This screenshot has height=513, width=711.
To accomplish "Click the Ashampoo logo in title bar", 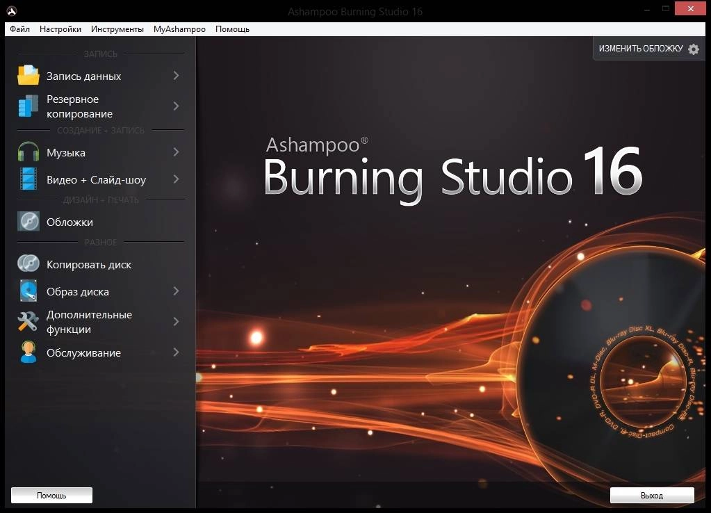I will tap(11, 11).
